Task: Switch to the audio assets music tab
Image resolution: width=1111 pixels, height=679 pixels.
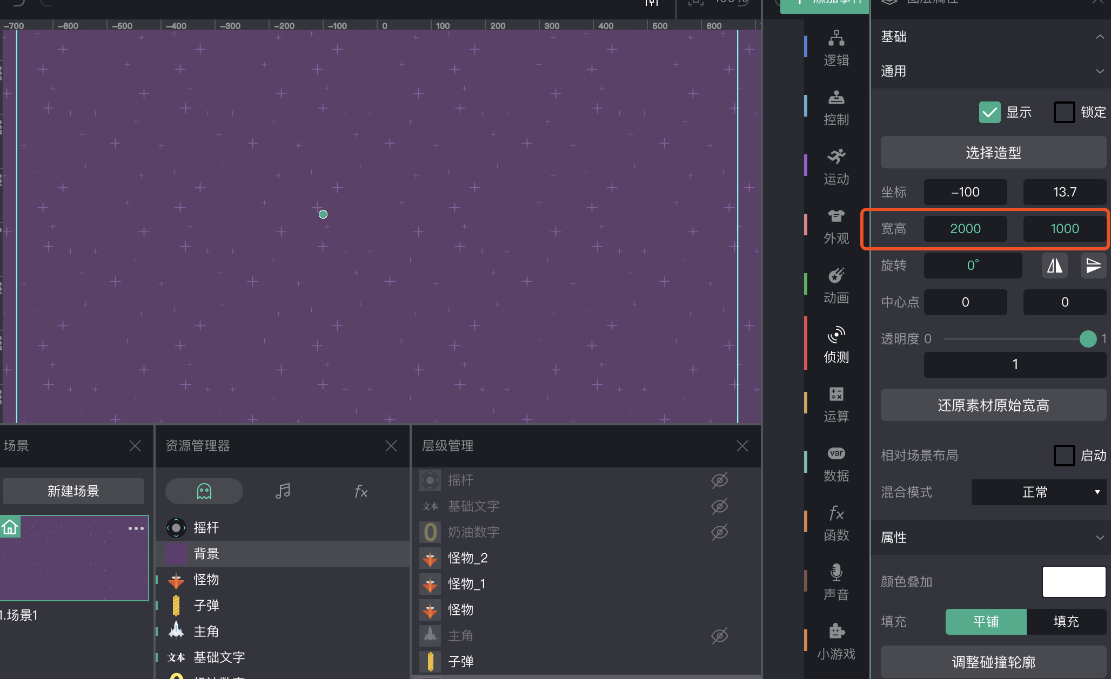Action: (283, 491)
